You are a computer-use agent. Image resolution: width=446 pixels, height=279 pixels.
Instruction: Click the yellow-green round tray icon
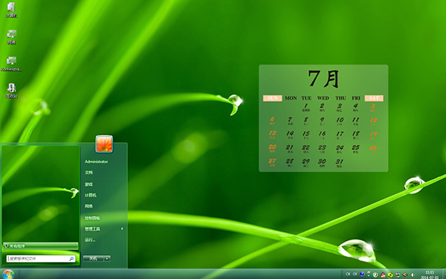coord(390,275)
